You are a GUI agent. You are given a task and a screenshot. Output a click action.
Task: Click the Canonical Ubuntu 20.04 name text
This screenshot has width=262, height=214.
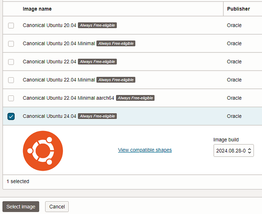(49, 25)
